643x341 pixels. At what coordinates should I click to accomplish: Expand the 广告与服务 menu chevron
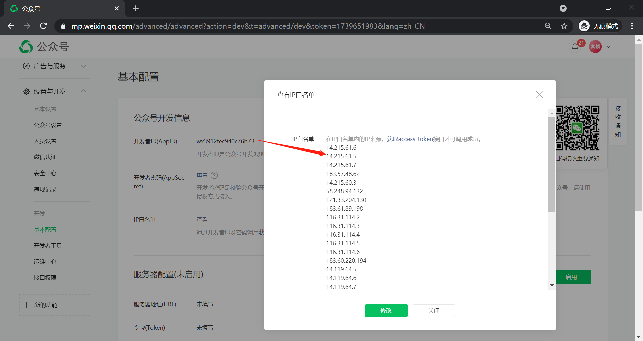[x=84, y=66]
